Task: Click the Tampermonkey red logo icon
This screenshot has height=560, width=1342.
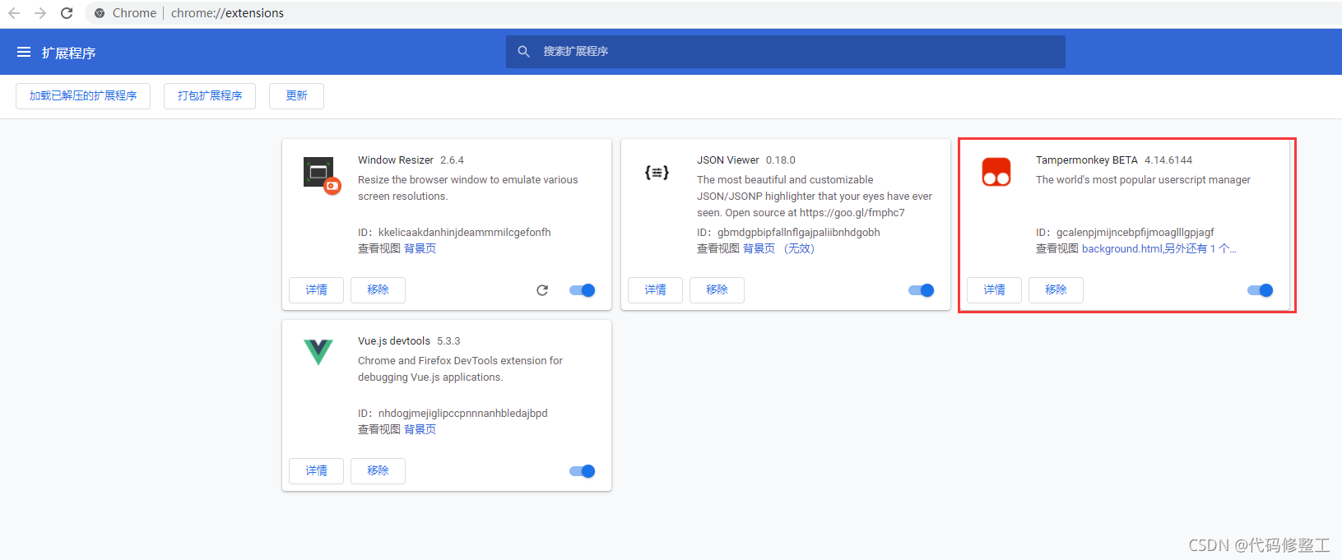Action: pyautogui.click(x=996, y=172)
